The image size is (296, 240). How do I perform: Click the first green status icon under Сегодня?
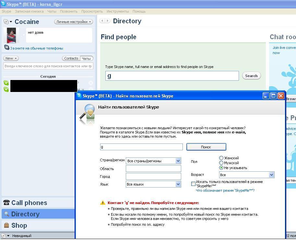6,83
